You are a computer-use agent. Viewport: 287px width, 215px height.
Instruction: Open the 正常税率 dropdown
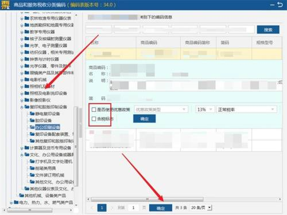pyautogui.click(x=246, y=110)
